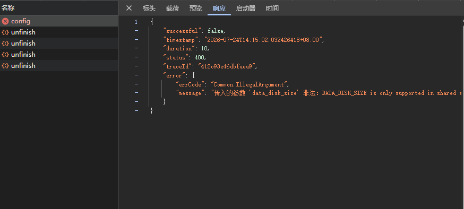Open the 载荷 tab

point(172,8)
